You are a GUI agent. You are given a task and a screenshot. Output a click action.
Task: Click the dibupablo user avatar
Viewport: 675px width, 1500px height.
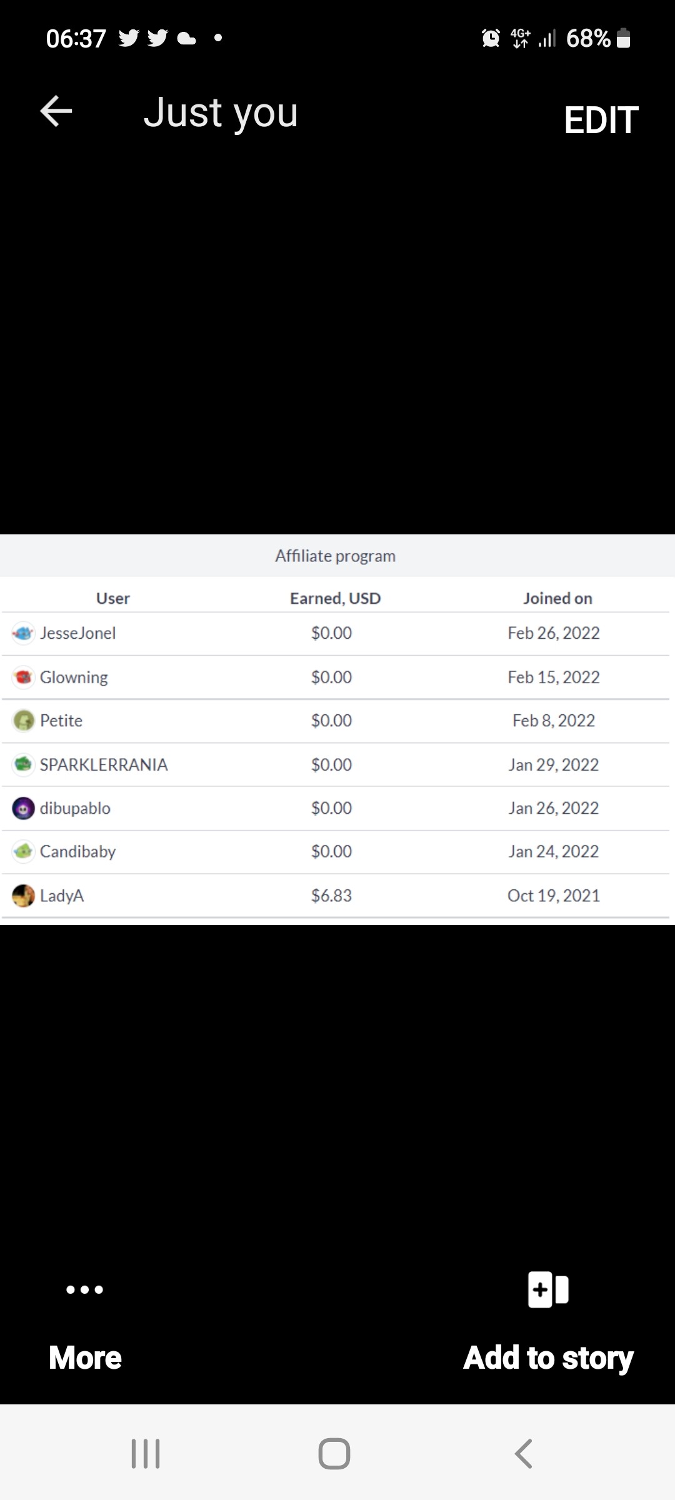pyautogui.click(x=23, y=808)
